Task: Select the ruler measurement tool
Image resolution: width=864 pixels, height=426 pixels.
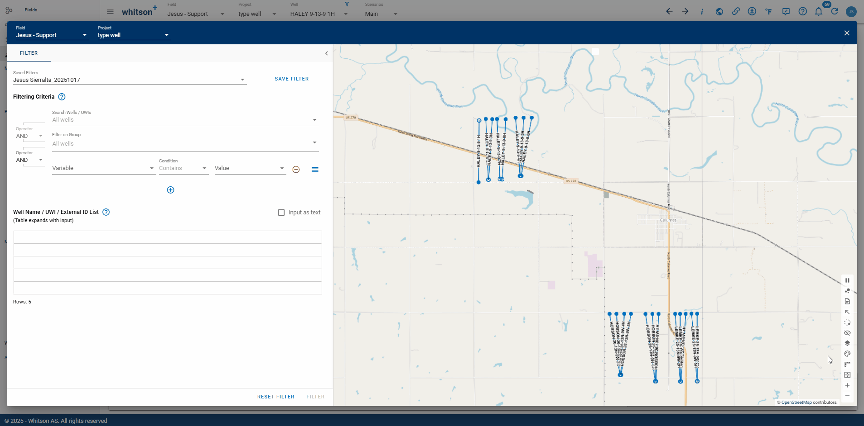Action: (847, 364)
